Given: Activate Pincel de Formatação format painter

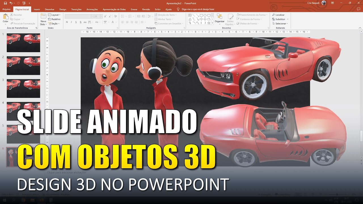Looking at the screenshot, I should click(x=23, y=24).
